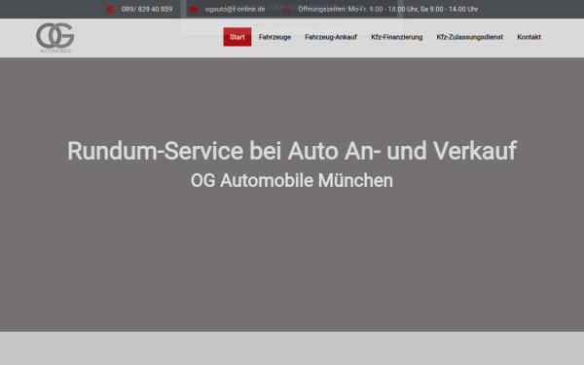Click headline Rundum-Service bei Auto An- und Verkauf

click(292, 151)
